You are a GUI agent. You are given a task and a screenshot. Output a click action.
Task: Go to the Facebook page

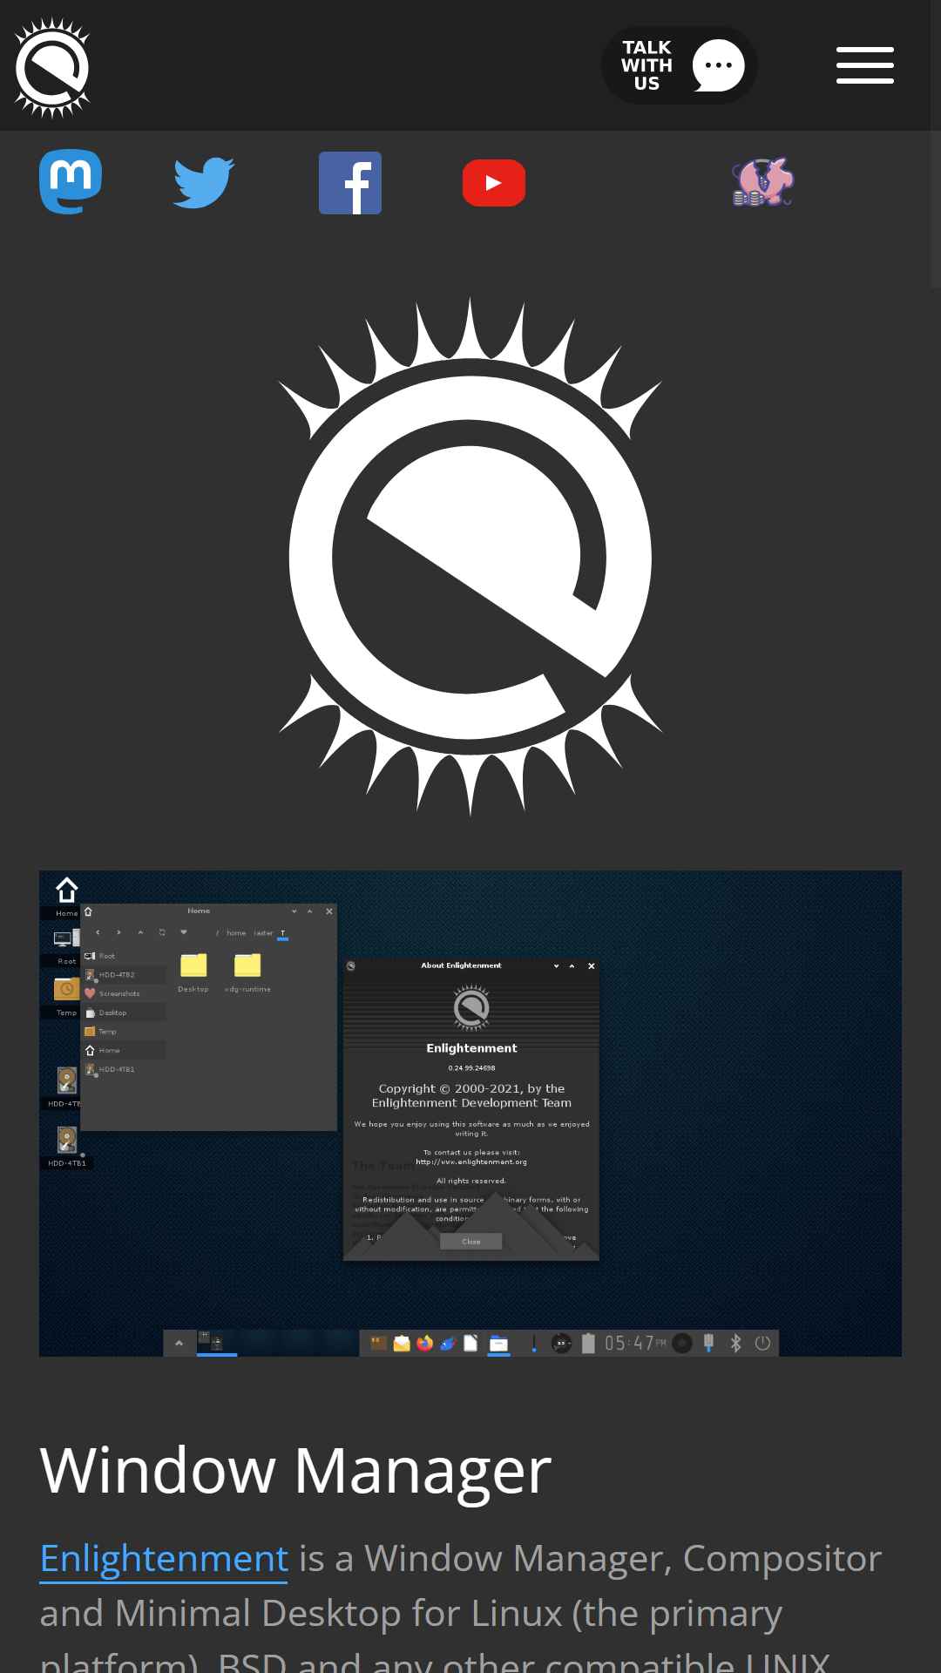(350, 183)
